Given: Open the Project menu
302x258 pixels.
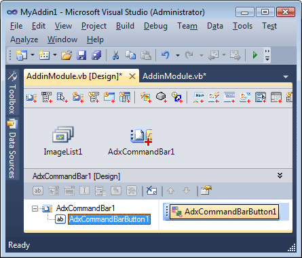Looking at the screenshot, I should [x=94, y=26].
